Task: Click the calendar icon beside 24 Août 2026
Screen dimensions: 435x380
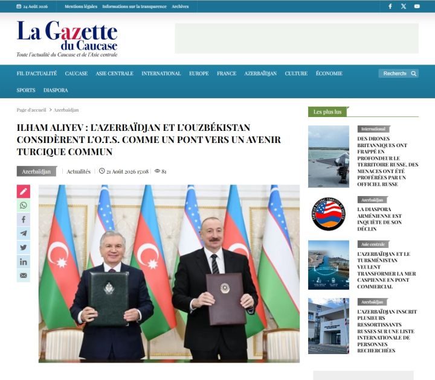Action: (19, 6)
